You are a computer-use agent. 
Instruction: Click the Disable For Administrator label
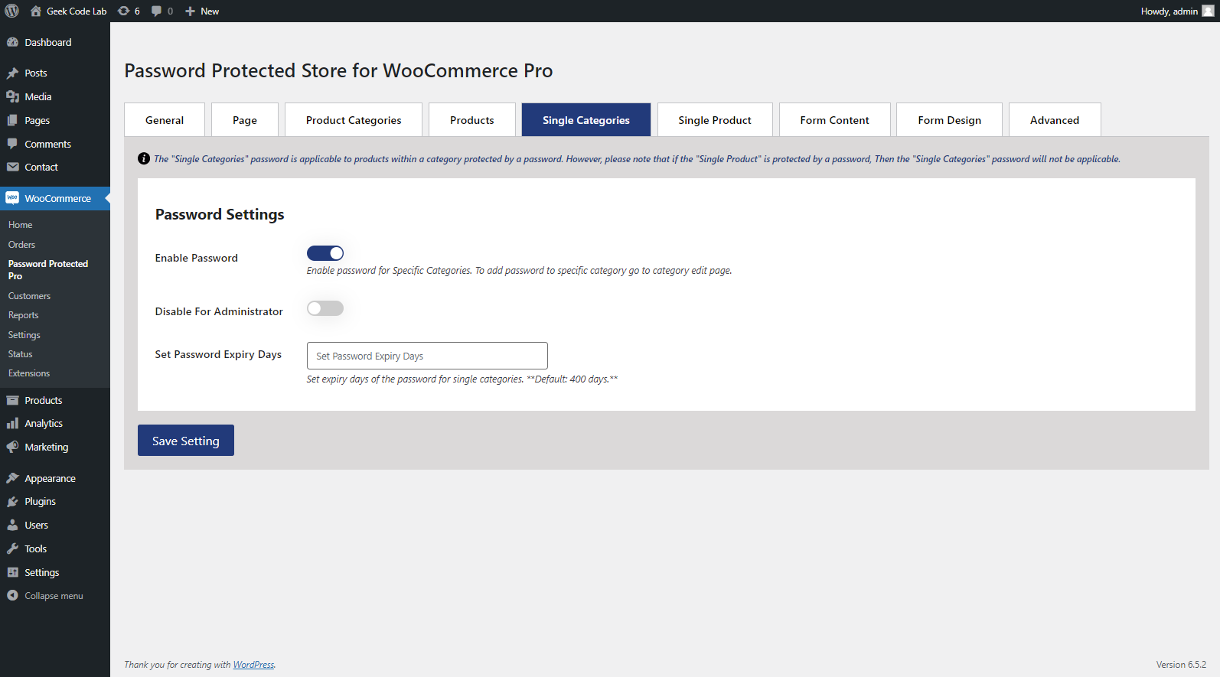(x=219, y=311)
